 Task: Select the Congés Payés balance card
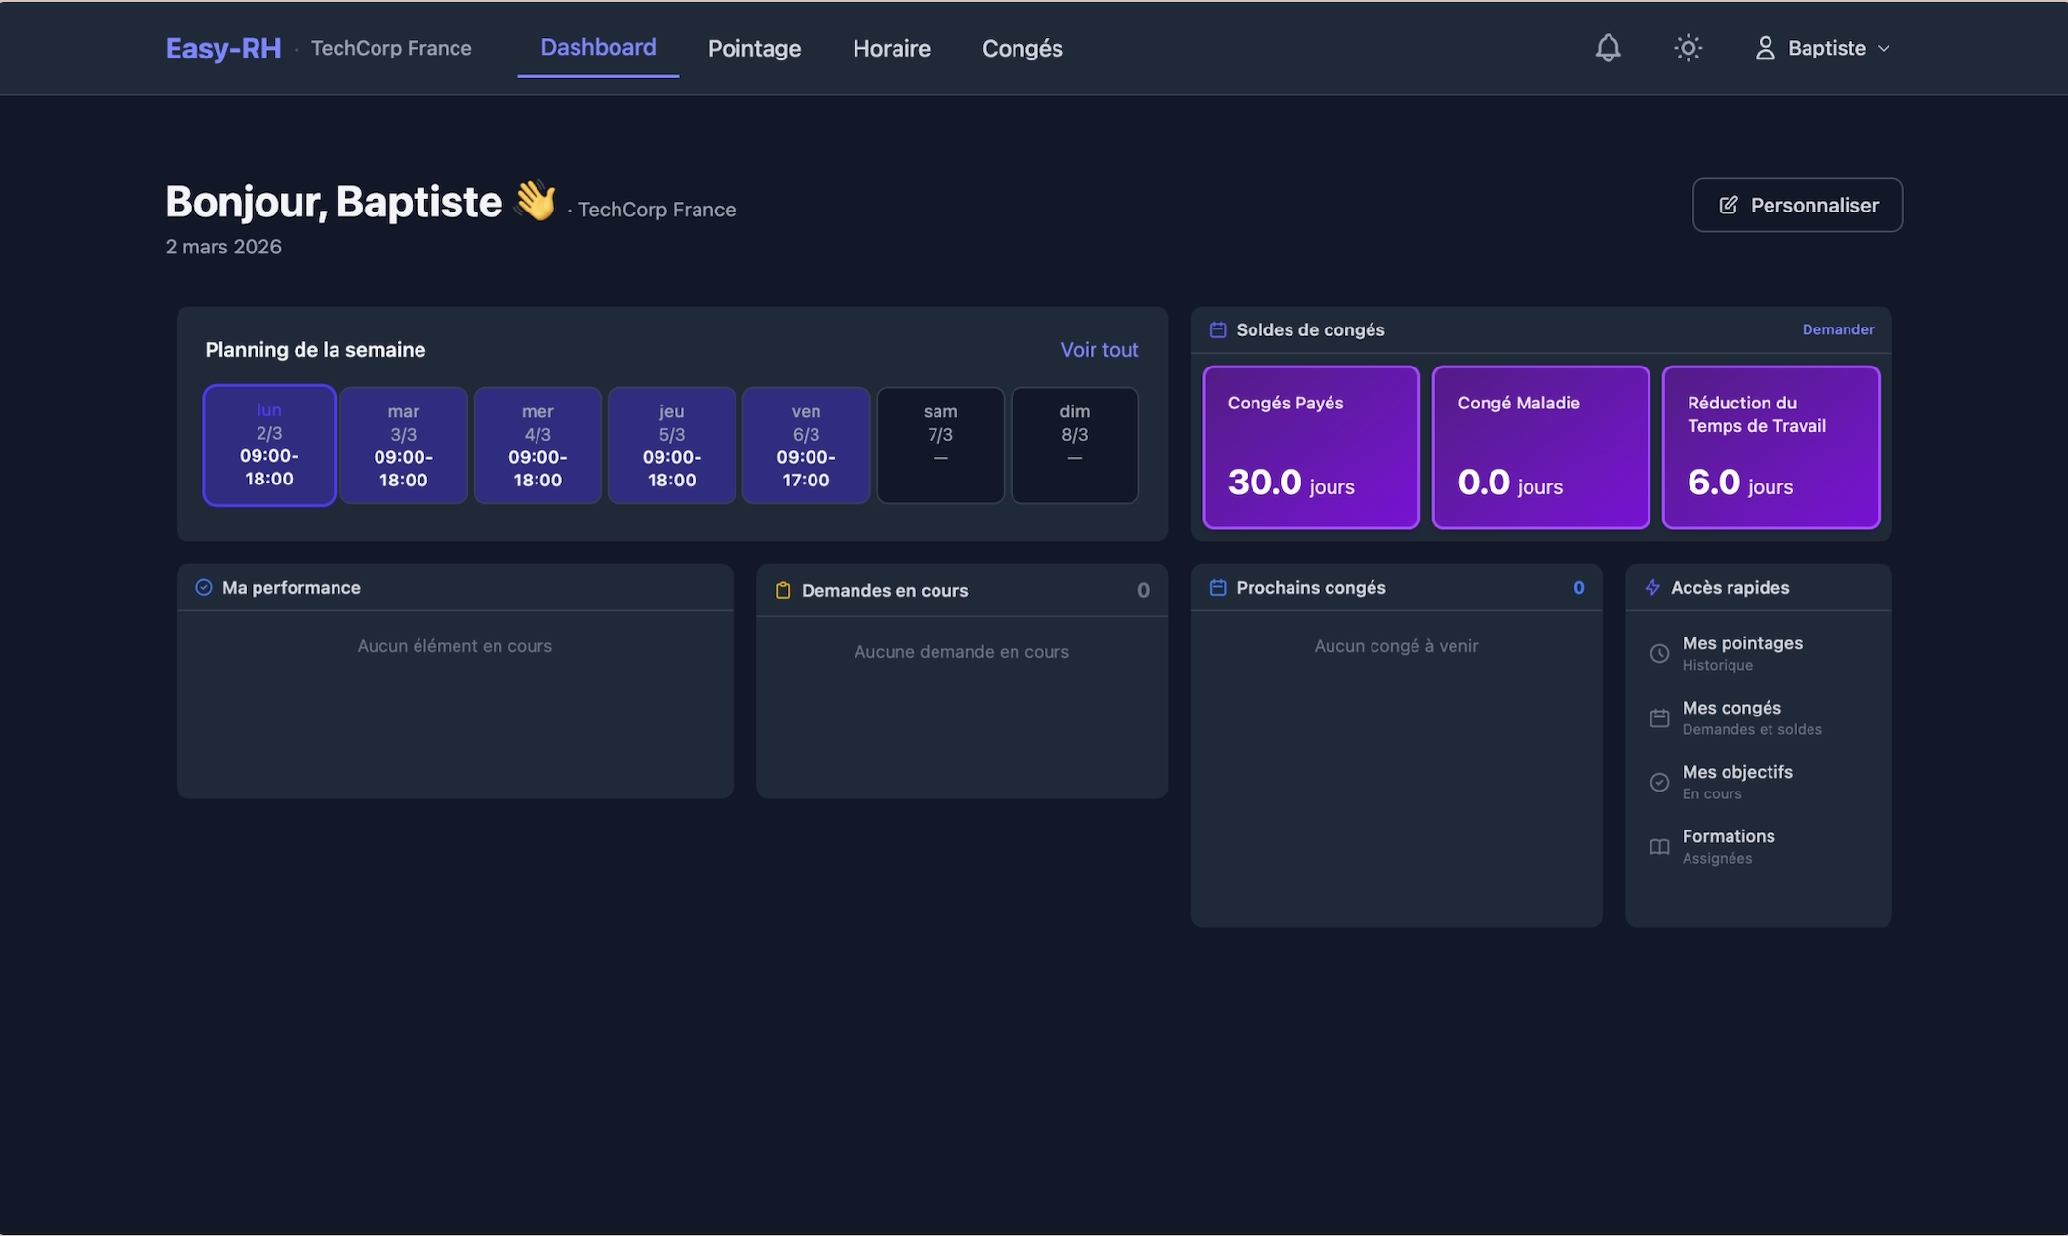(1310, 447)
